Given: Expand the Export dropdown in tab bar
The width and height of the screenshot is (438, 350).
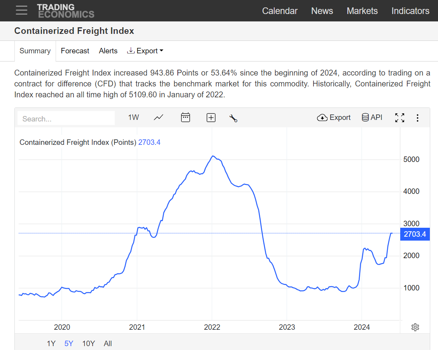Looking at the screenshot, I should tap(145, 51).
